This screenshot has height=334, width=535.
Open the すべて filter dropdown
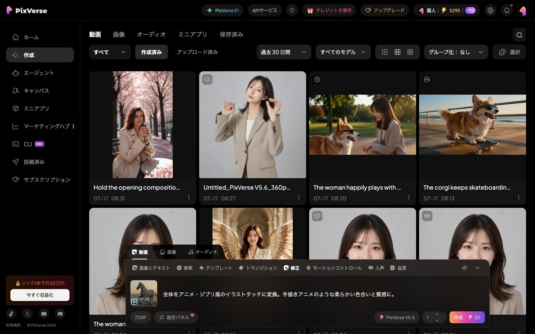click(x=110, y=52)
